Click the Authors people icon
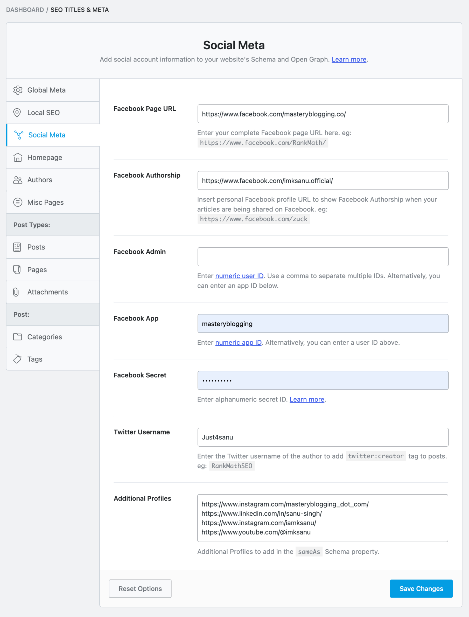This screenshot has width=469, height=617. [x=18, y=180]
